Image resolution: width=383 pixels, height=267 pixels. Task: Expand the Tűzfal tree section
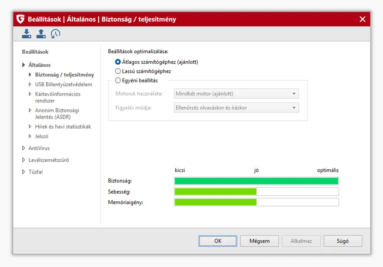click(24, 172)
